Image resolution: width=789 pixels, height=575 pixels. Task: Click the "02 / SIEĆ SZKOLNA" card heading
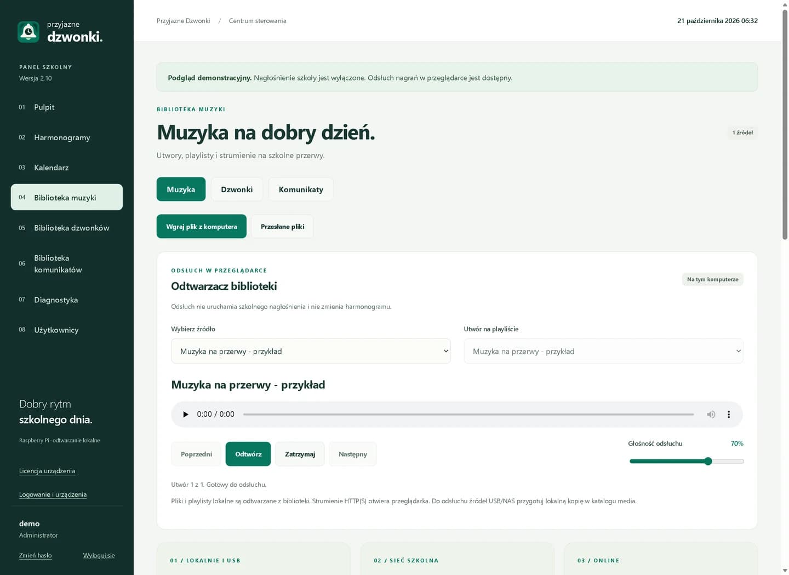point(406,560)
